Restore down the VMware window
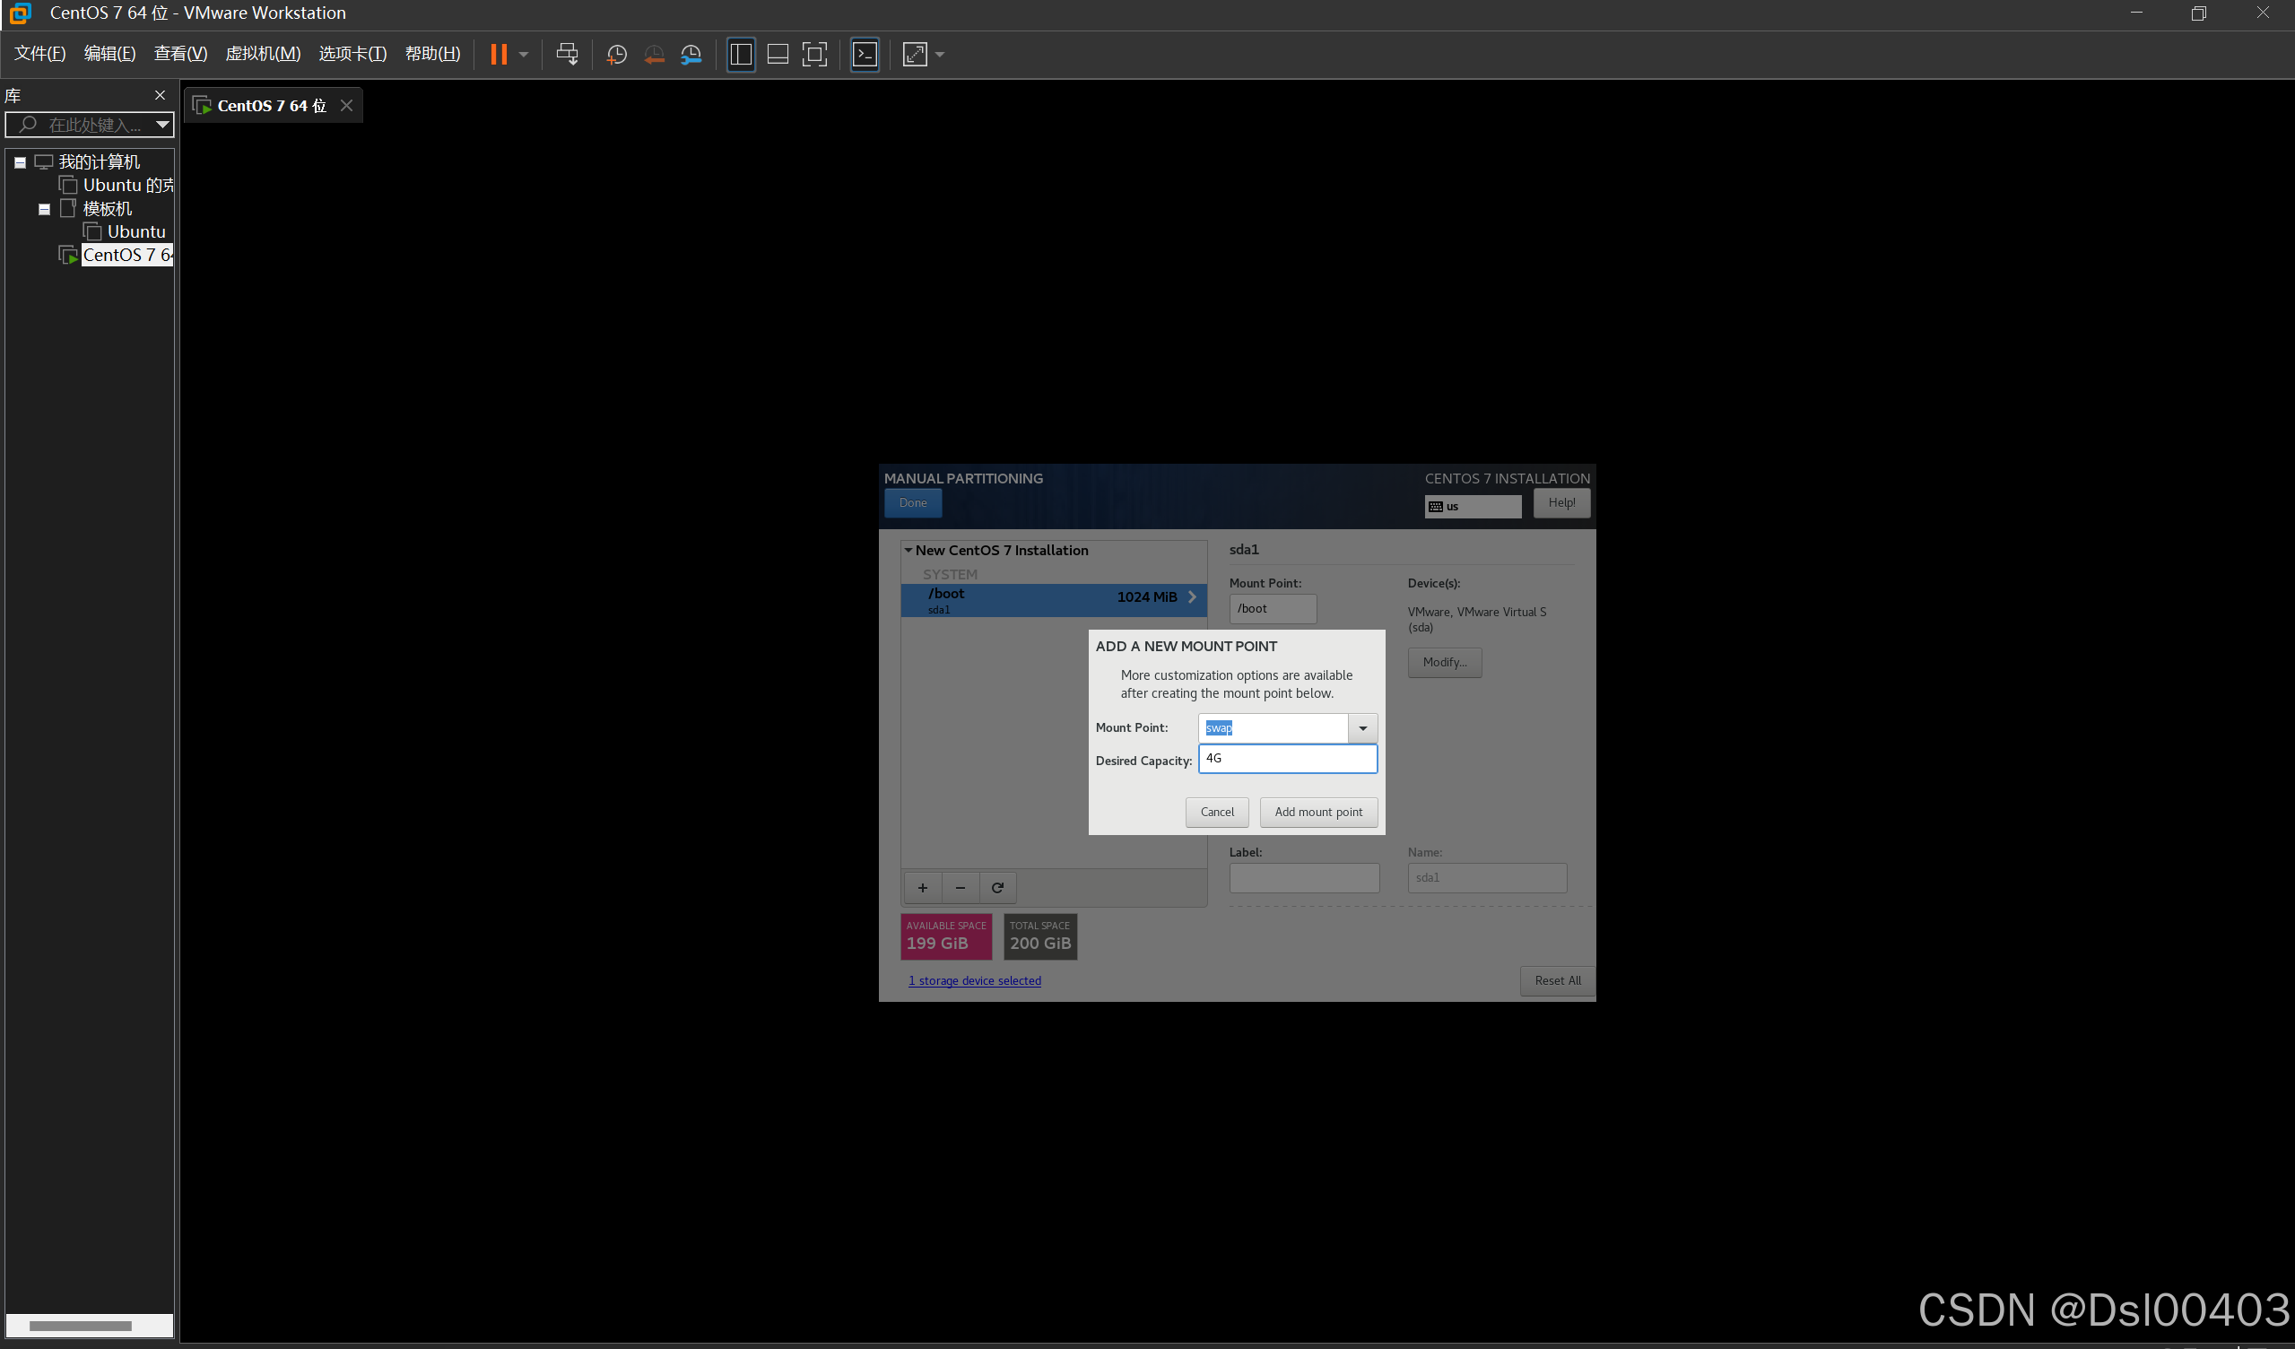The height and width of the screenshot is (1349, 2295). (x=2198, y=13)
